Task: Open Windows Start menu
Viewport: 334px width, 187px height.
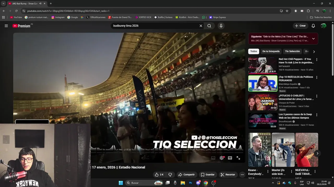Action: click(121, 183)
